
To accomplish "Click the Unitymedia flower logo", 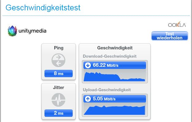I will coord(12,31).
